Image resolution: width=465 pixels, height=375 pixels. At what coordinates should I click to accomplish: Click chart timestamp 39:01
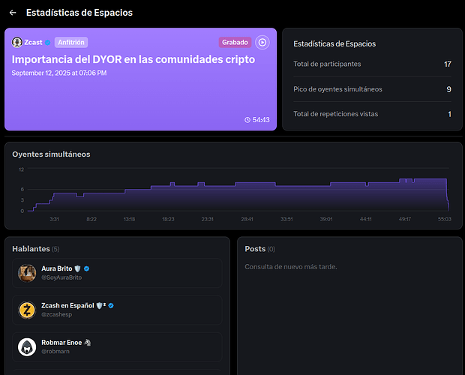[x=326, y=219]
